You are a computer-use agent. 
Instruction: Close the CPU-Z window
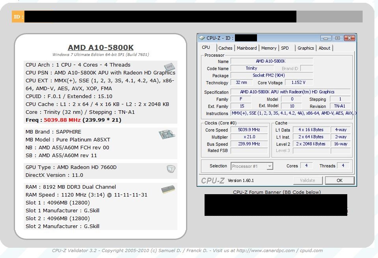(x=349, y=38)
